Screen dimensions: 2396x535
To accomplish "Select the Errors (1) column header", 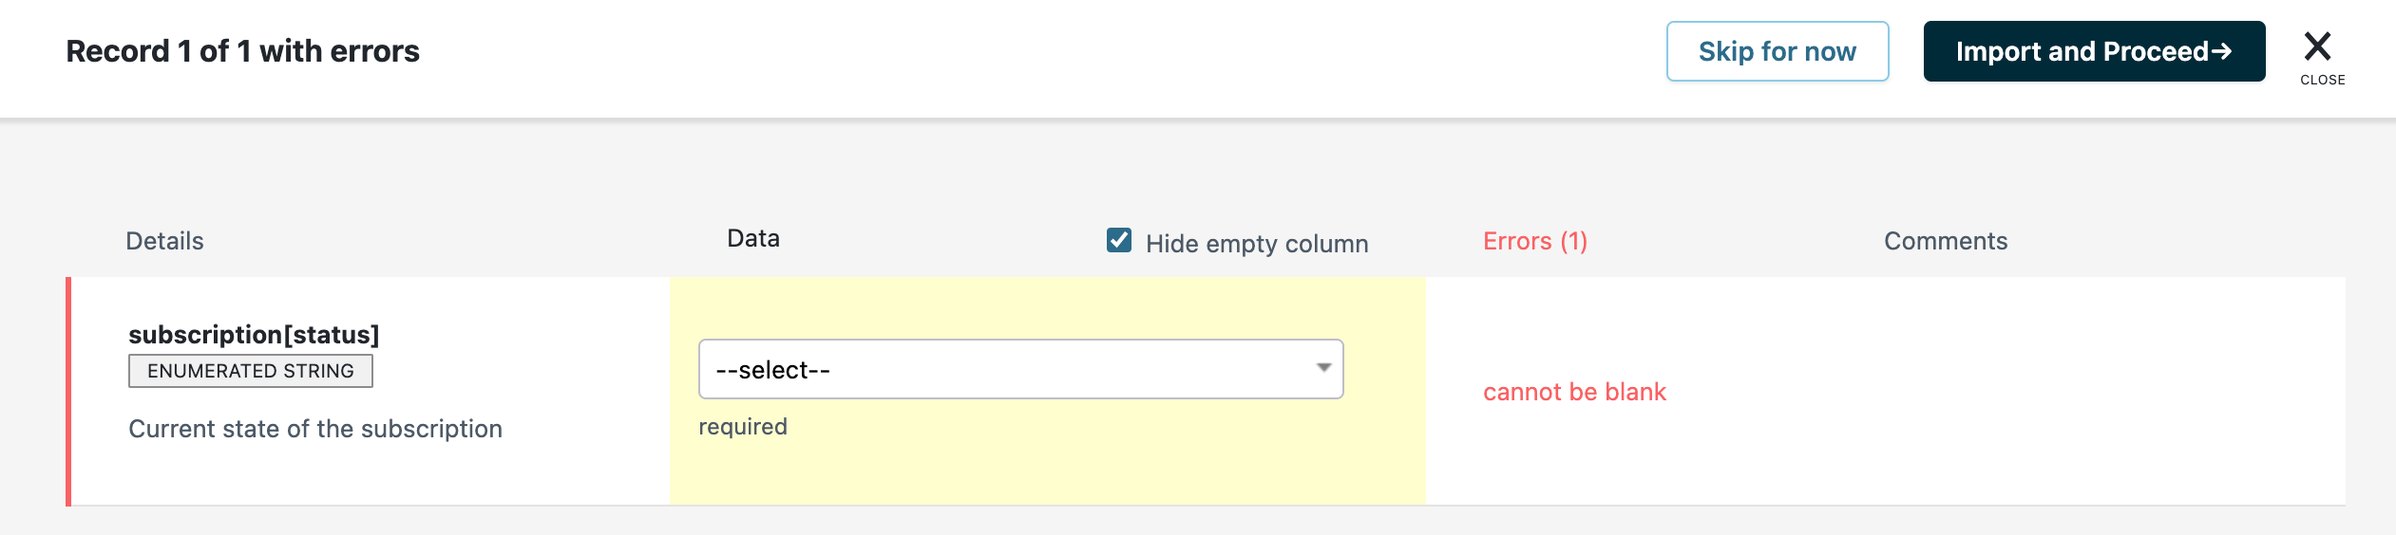I will [x=1534, y=241].
